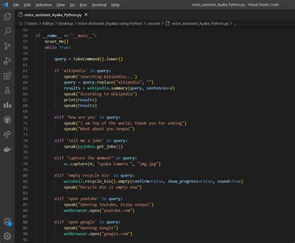Open the Edit menu
The height and width of the screenshot is (243, 295).
click(27, 5)
